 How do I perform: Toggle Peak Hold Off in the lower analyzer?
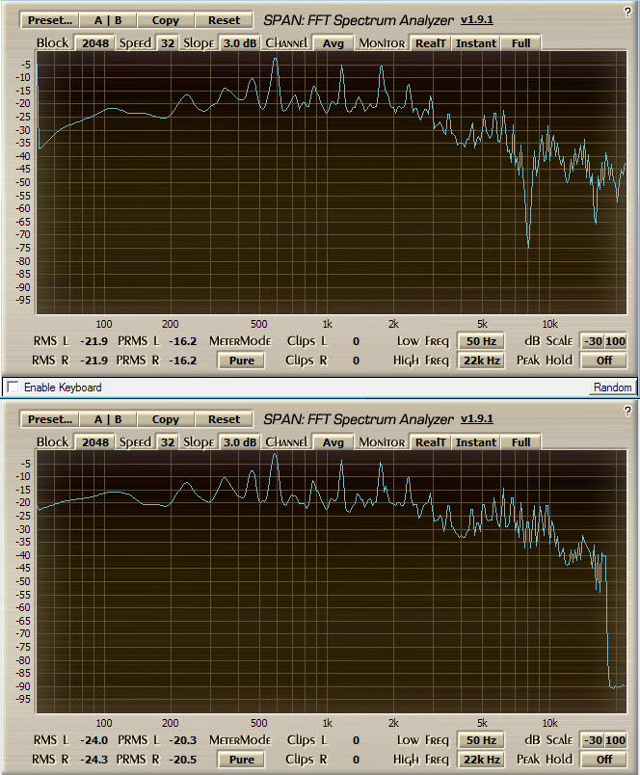click(x=603, y=760)
